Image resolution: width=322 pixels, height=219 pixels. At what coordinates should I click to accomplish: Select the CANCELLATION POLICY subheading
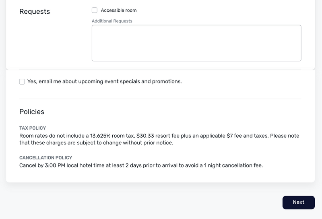[45, 158]
